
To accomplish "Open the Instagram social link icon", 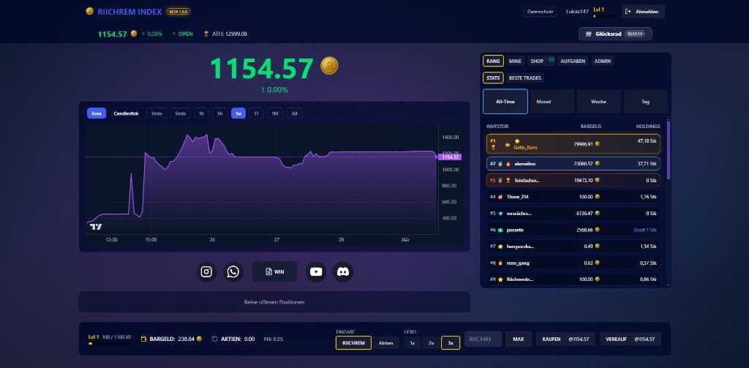I will coord(206,272).
